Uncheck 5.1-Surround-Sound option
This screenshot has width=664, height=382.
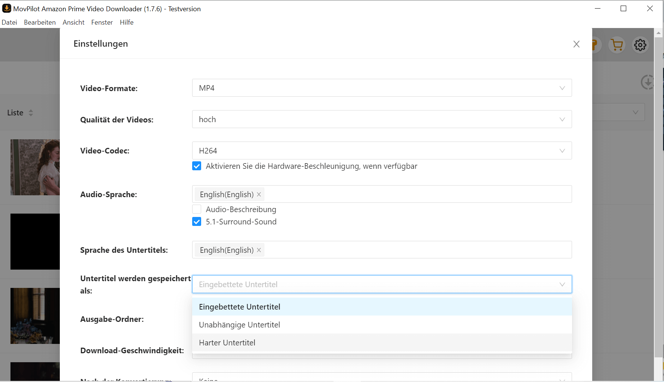point(197,222)
